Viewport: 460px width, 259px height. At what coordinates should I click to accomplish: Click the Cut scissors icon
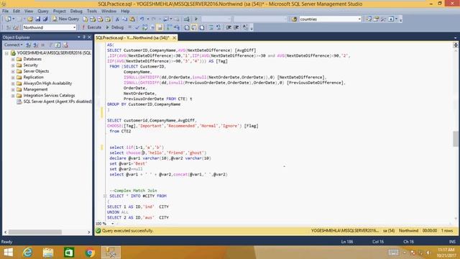tap(117, 19)
